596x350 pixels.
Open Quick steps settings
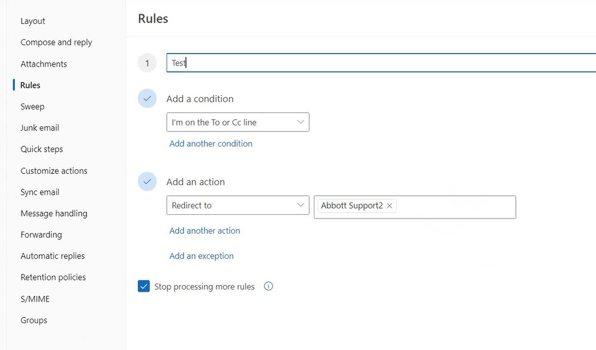coord(41,149)
